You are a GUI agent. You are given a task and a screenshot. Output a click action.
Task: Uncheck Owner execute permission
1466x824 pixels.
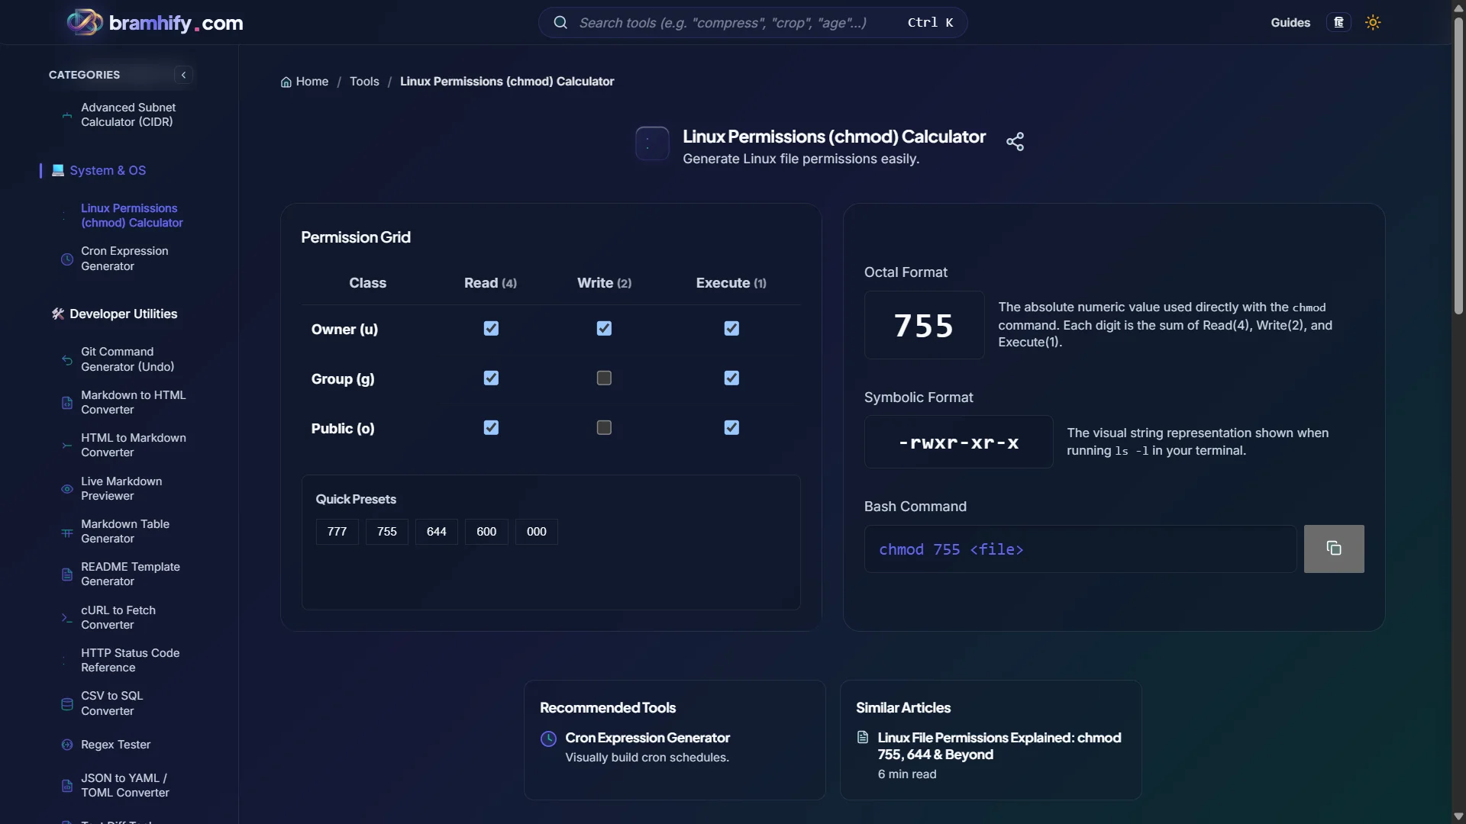click(x=731, y=328)
